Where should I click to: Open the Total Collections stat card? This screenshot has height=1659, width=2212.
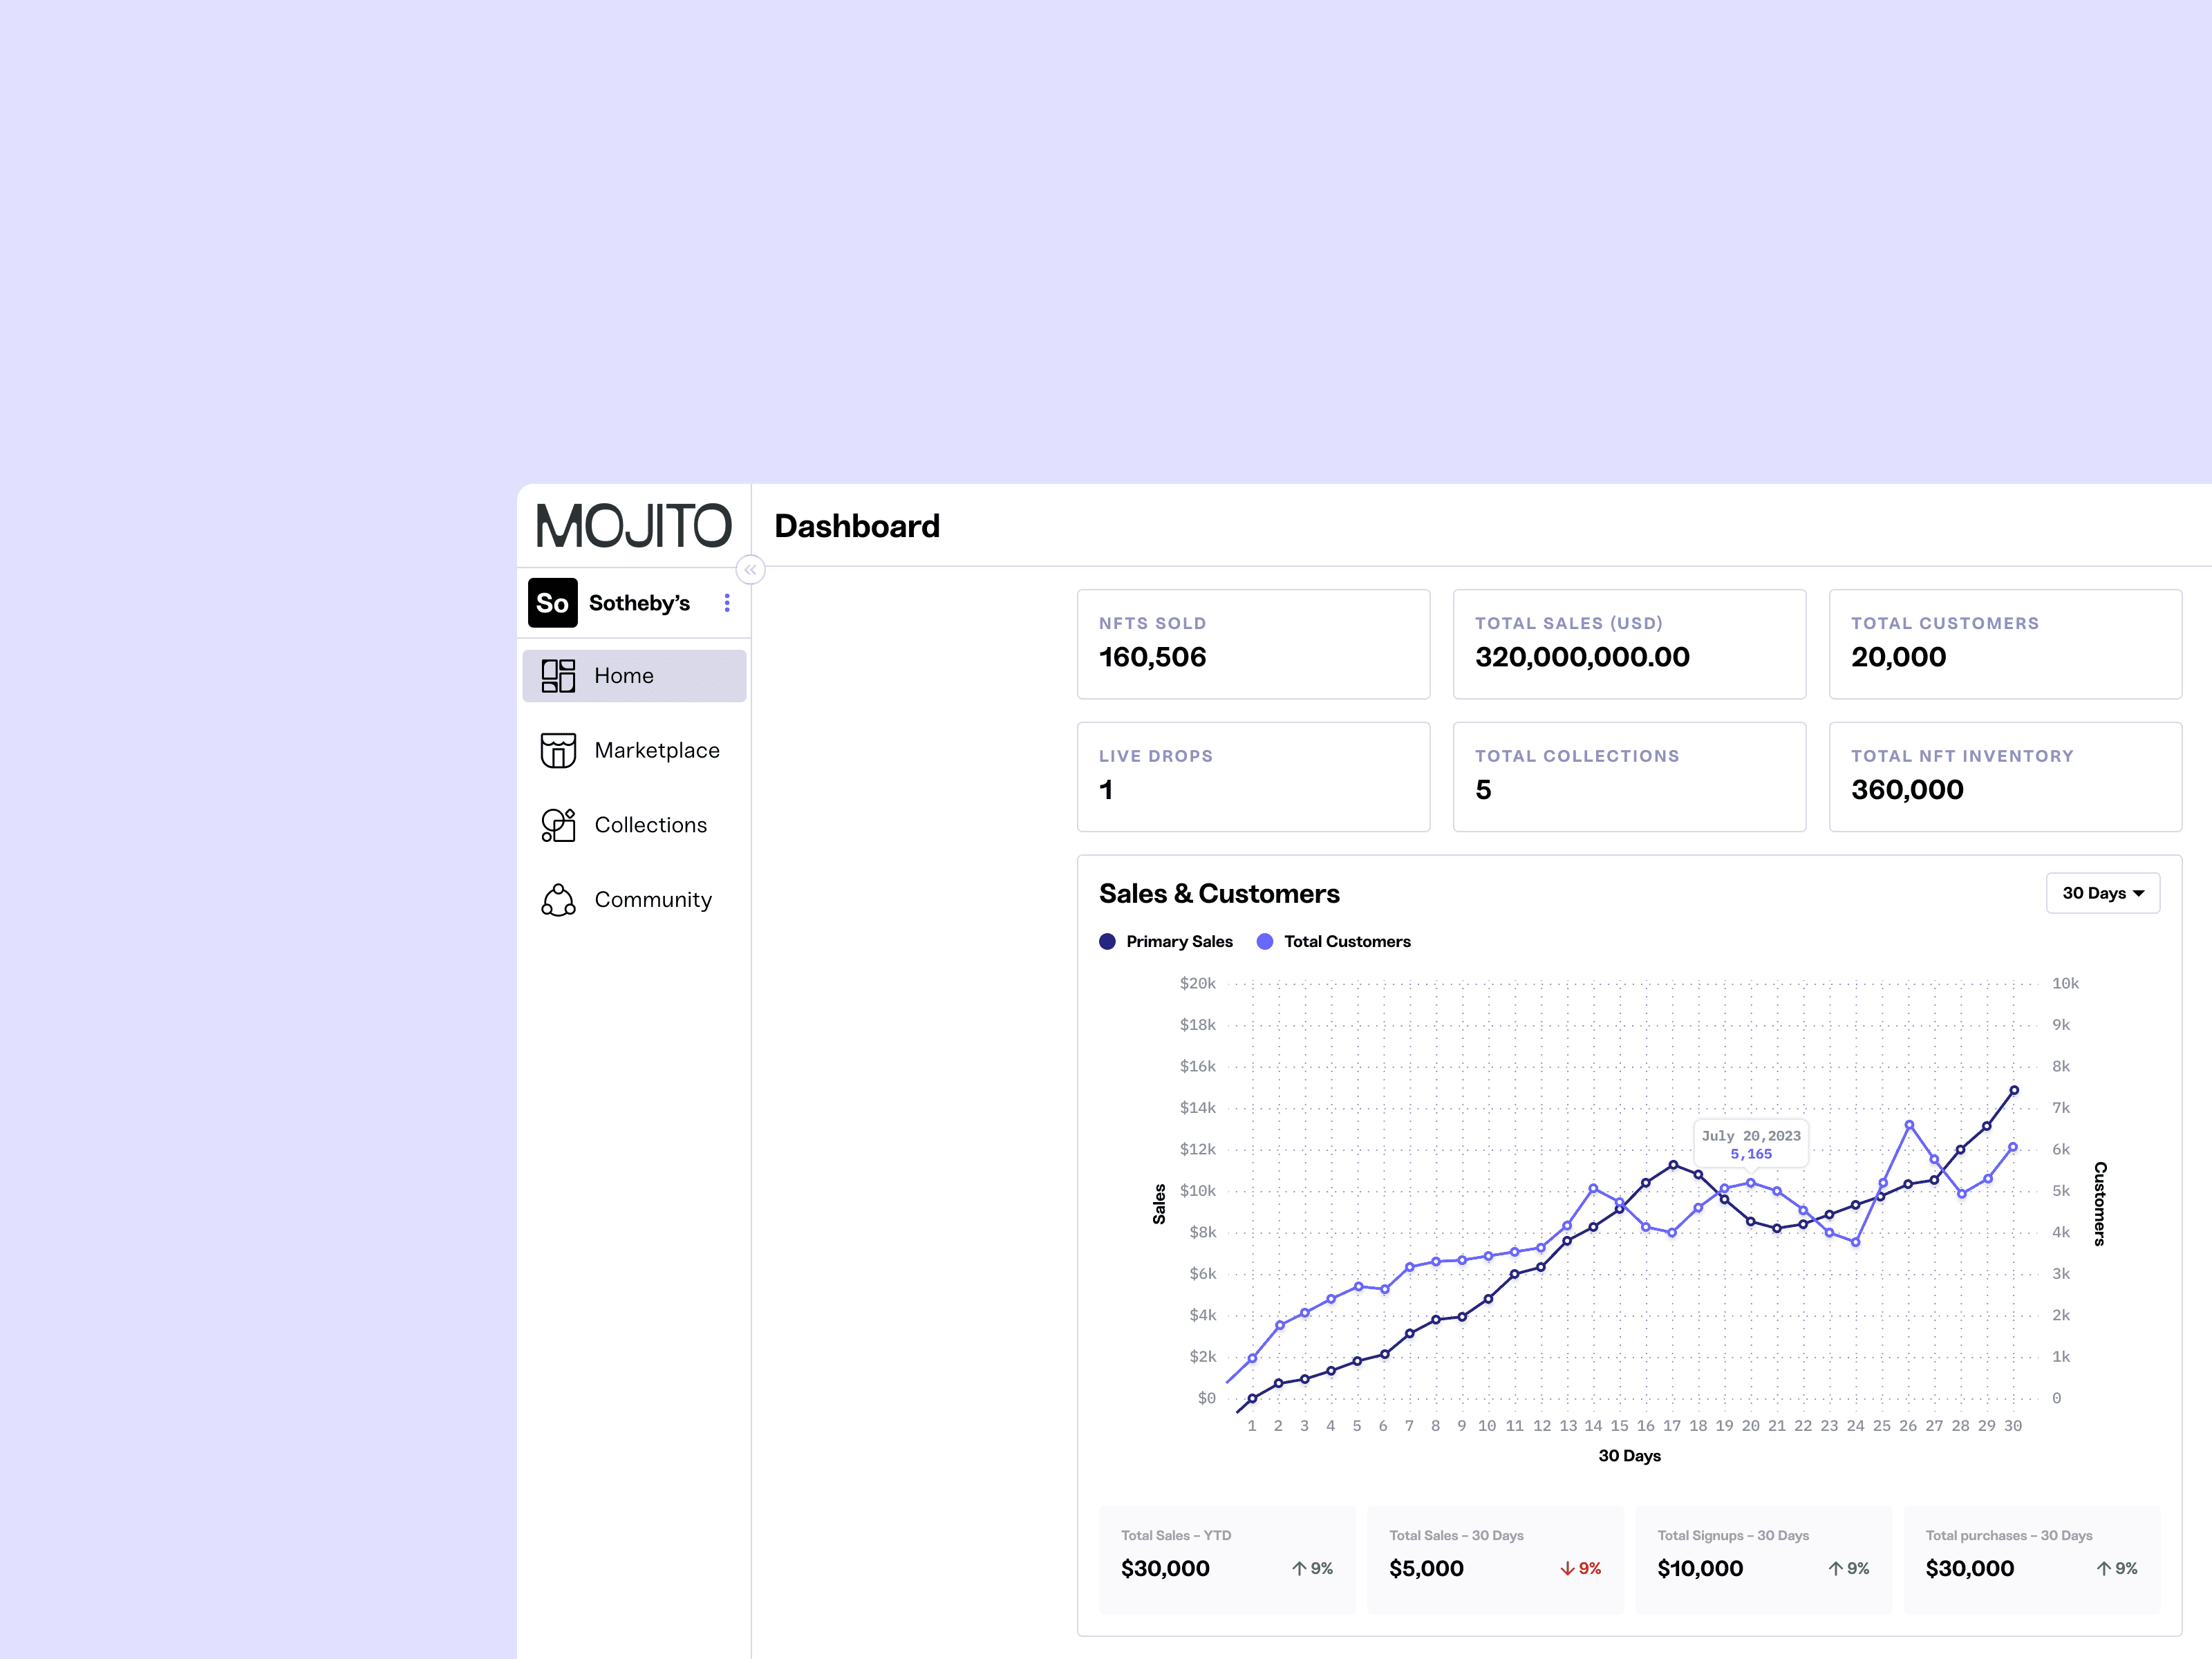pyautogui.click(x=1629, y=777)
